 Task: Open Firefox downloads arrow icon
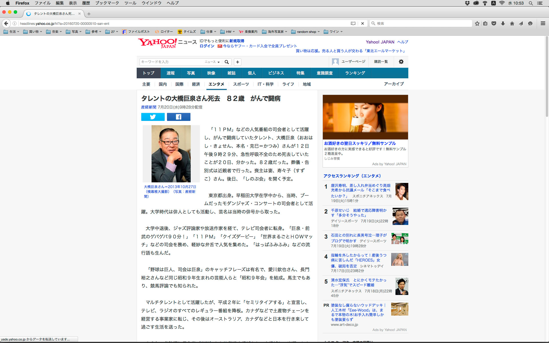click(x=503, y=23)
